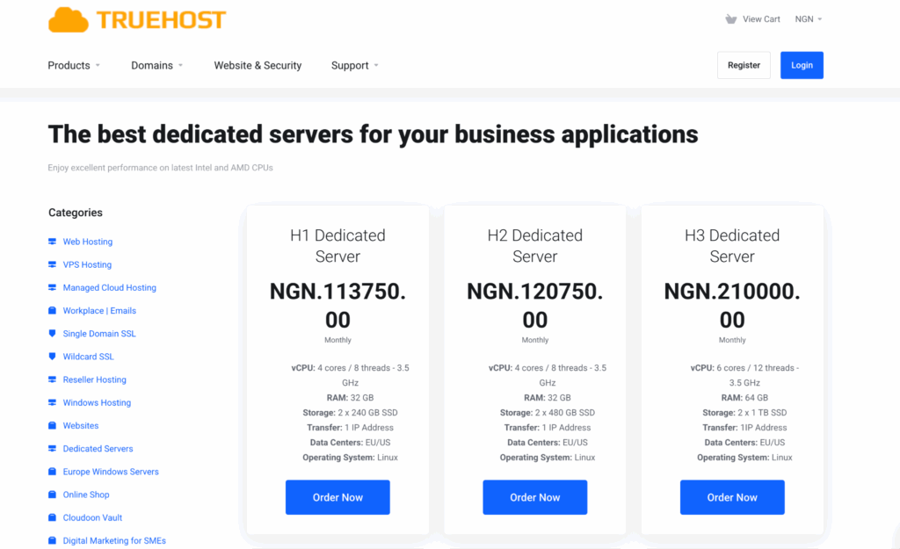This screenshot has width=900, height=549.
Task: Click the page headline about dedicated servers
Action: coord(373,134)
